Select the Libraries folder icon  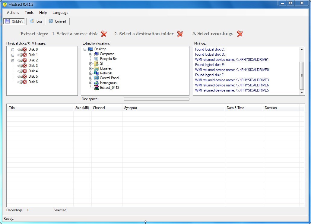[96, 68]
